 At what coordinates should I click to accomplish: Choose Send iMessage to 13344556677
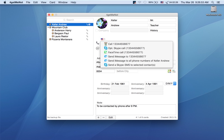(x=137, y=57)
